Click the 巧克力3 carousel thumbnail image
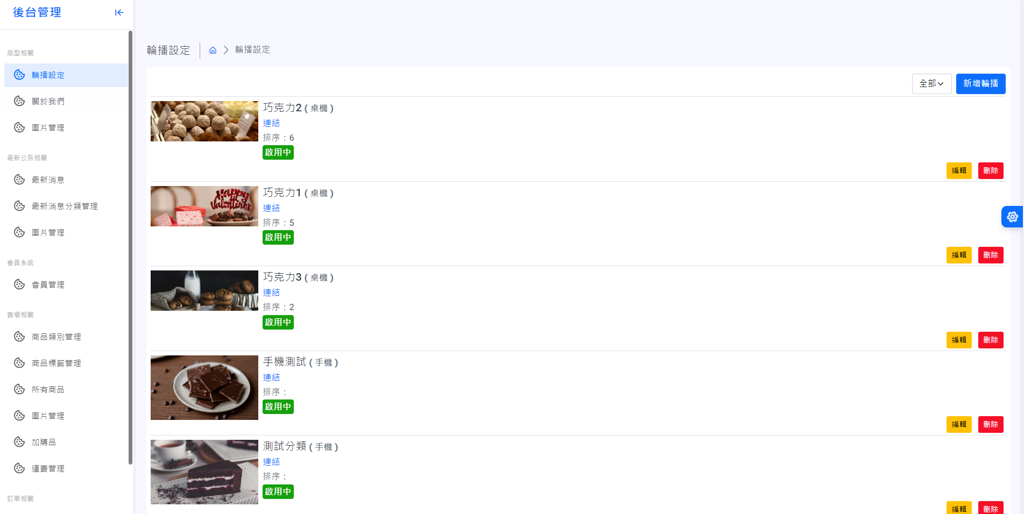 point(204,290)
